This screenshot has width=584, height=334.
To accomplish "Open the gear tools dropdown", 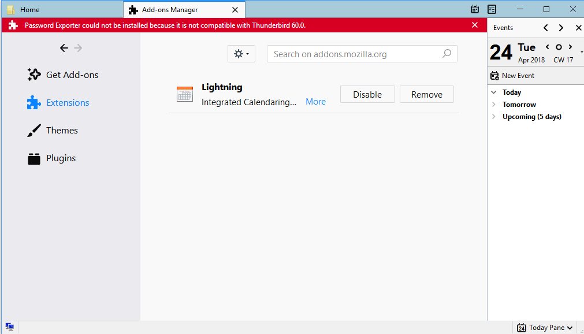I will pos(241,54).
